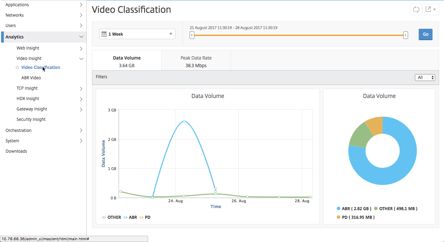Screen dimensions: 444x242
Task: Expand the System menu chevron
Action: 81,141
